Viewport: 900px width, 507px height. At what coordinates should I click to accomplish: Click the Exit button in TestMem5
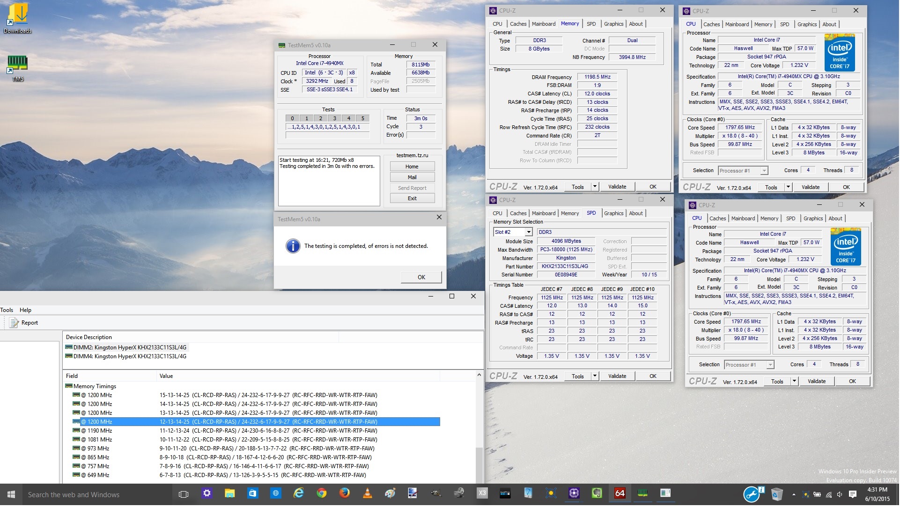(x=413, y=199)
